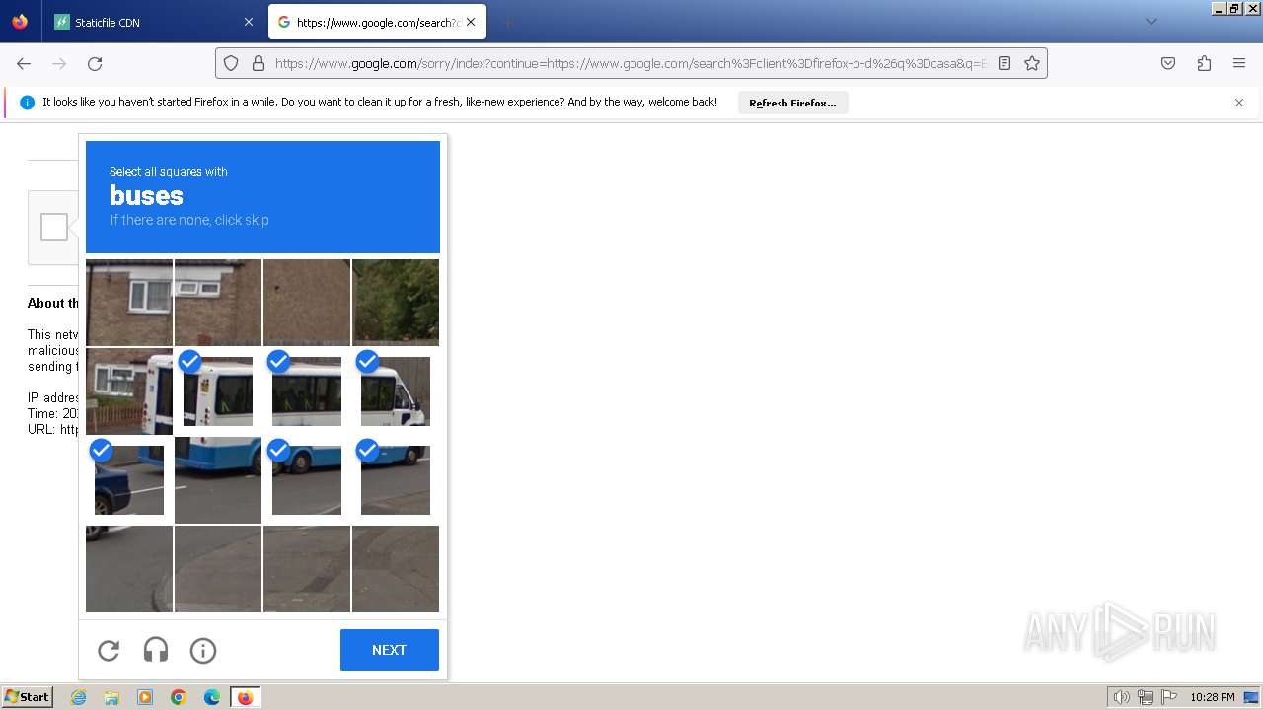Deselect bus front cab tile

396,391
